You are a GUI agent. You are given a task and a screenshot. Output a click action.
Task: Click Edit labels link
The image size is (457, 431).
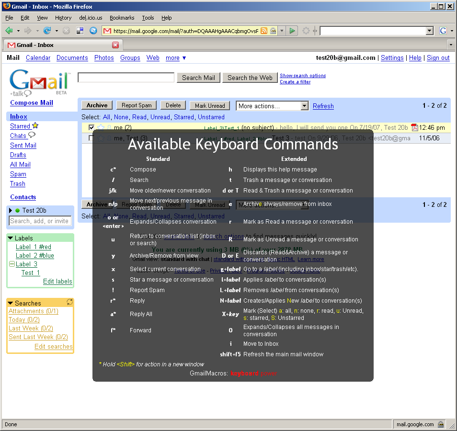pos(57,281)
